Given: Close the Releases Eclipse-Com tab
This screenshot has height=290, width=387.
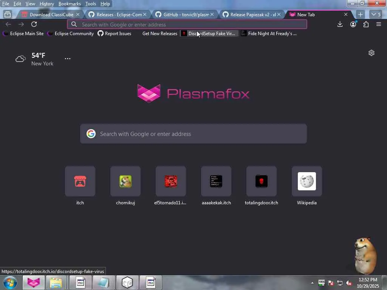Looking at the screenshot, I should [145, 15].
